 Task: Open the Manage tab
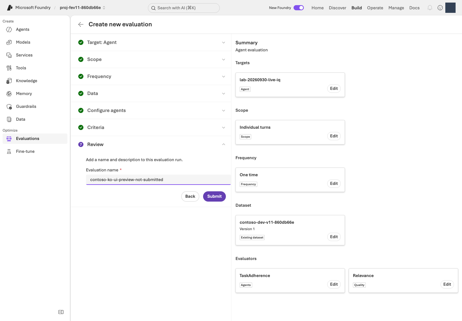point(396,8)
